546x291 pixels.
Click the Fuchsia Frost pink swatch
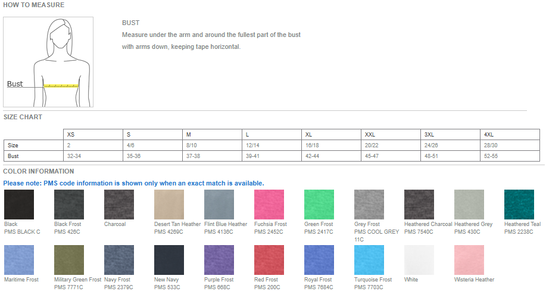coord(269,205)
